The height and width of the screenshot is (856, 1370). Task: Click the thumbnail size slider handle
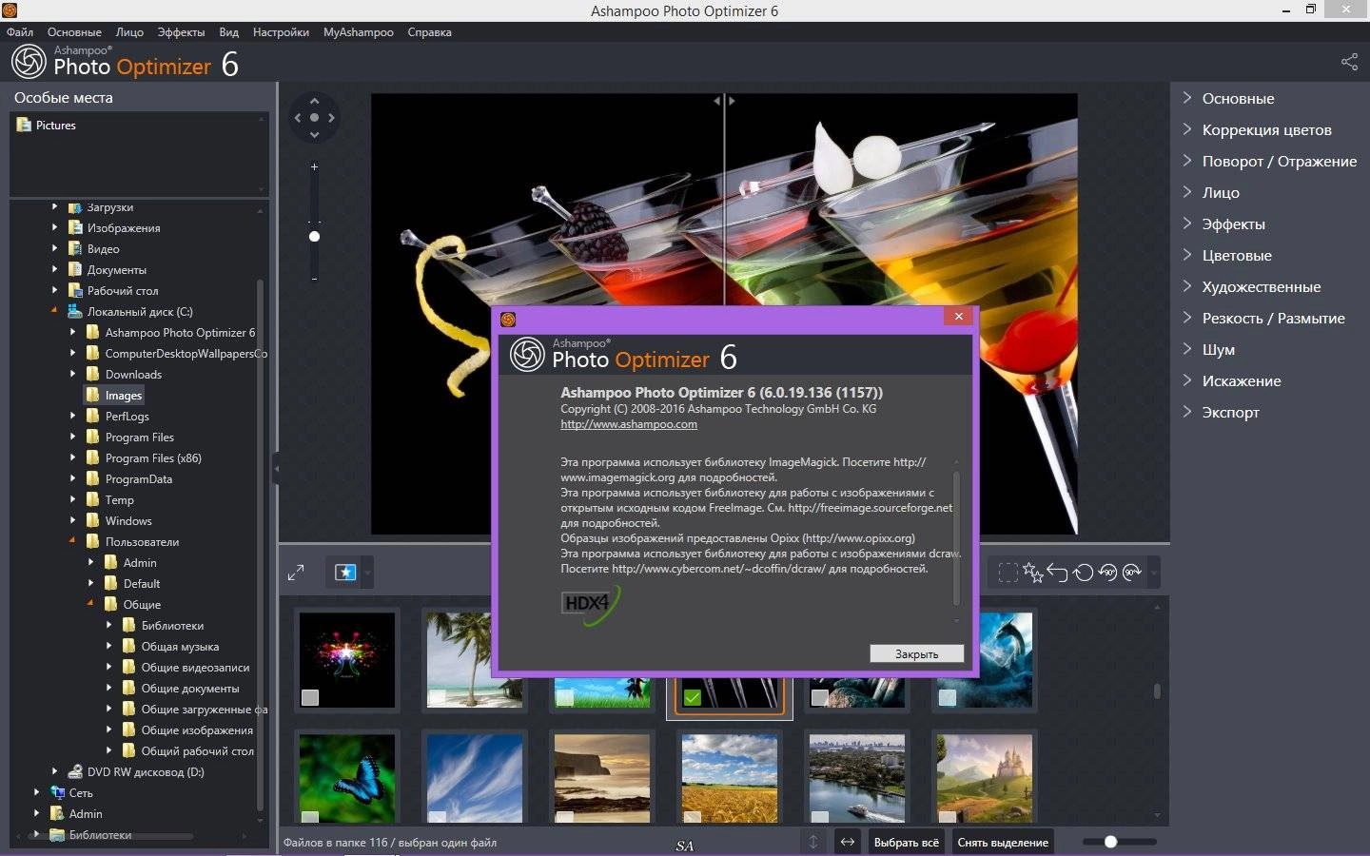click(1110, 842)
